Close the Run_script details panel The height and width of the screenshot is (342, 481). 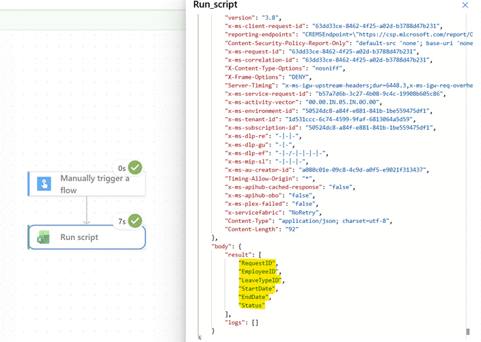click(465, 5)
